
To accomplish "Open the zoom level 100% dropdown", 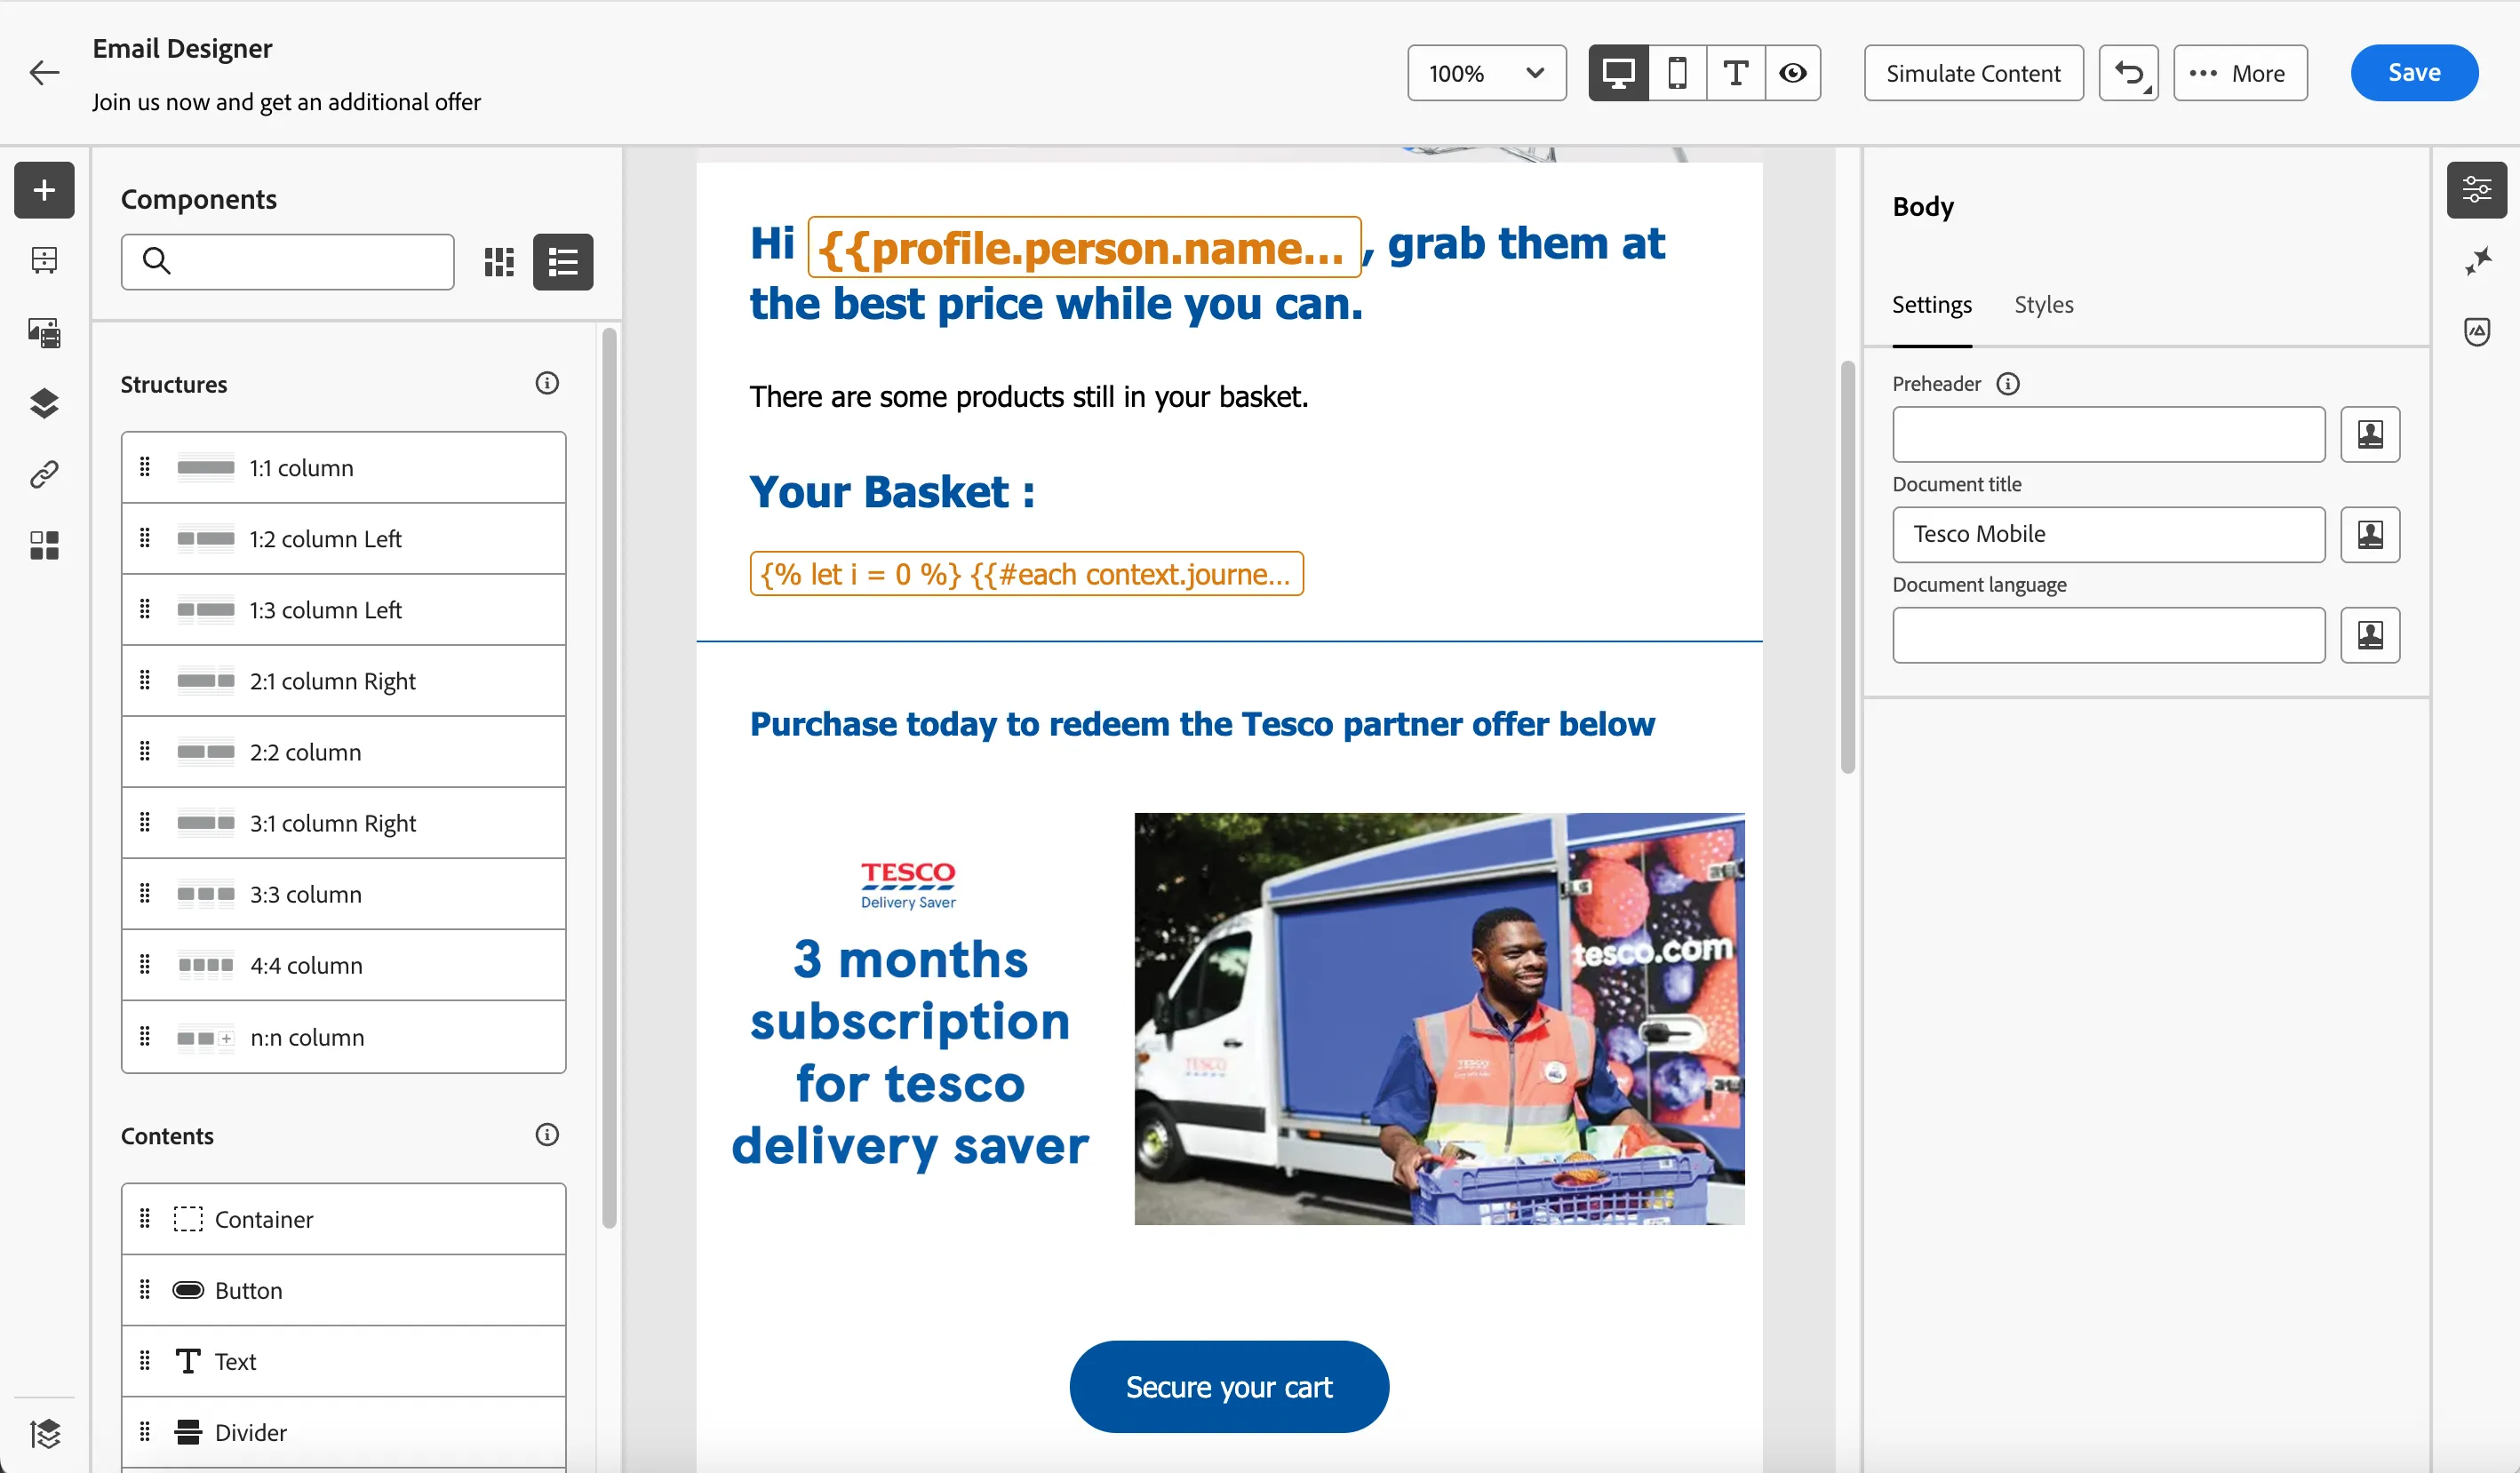I will [1486, 73].
